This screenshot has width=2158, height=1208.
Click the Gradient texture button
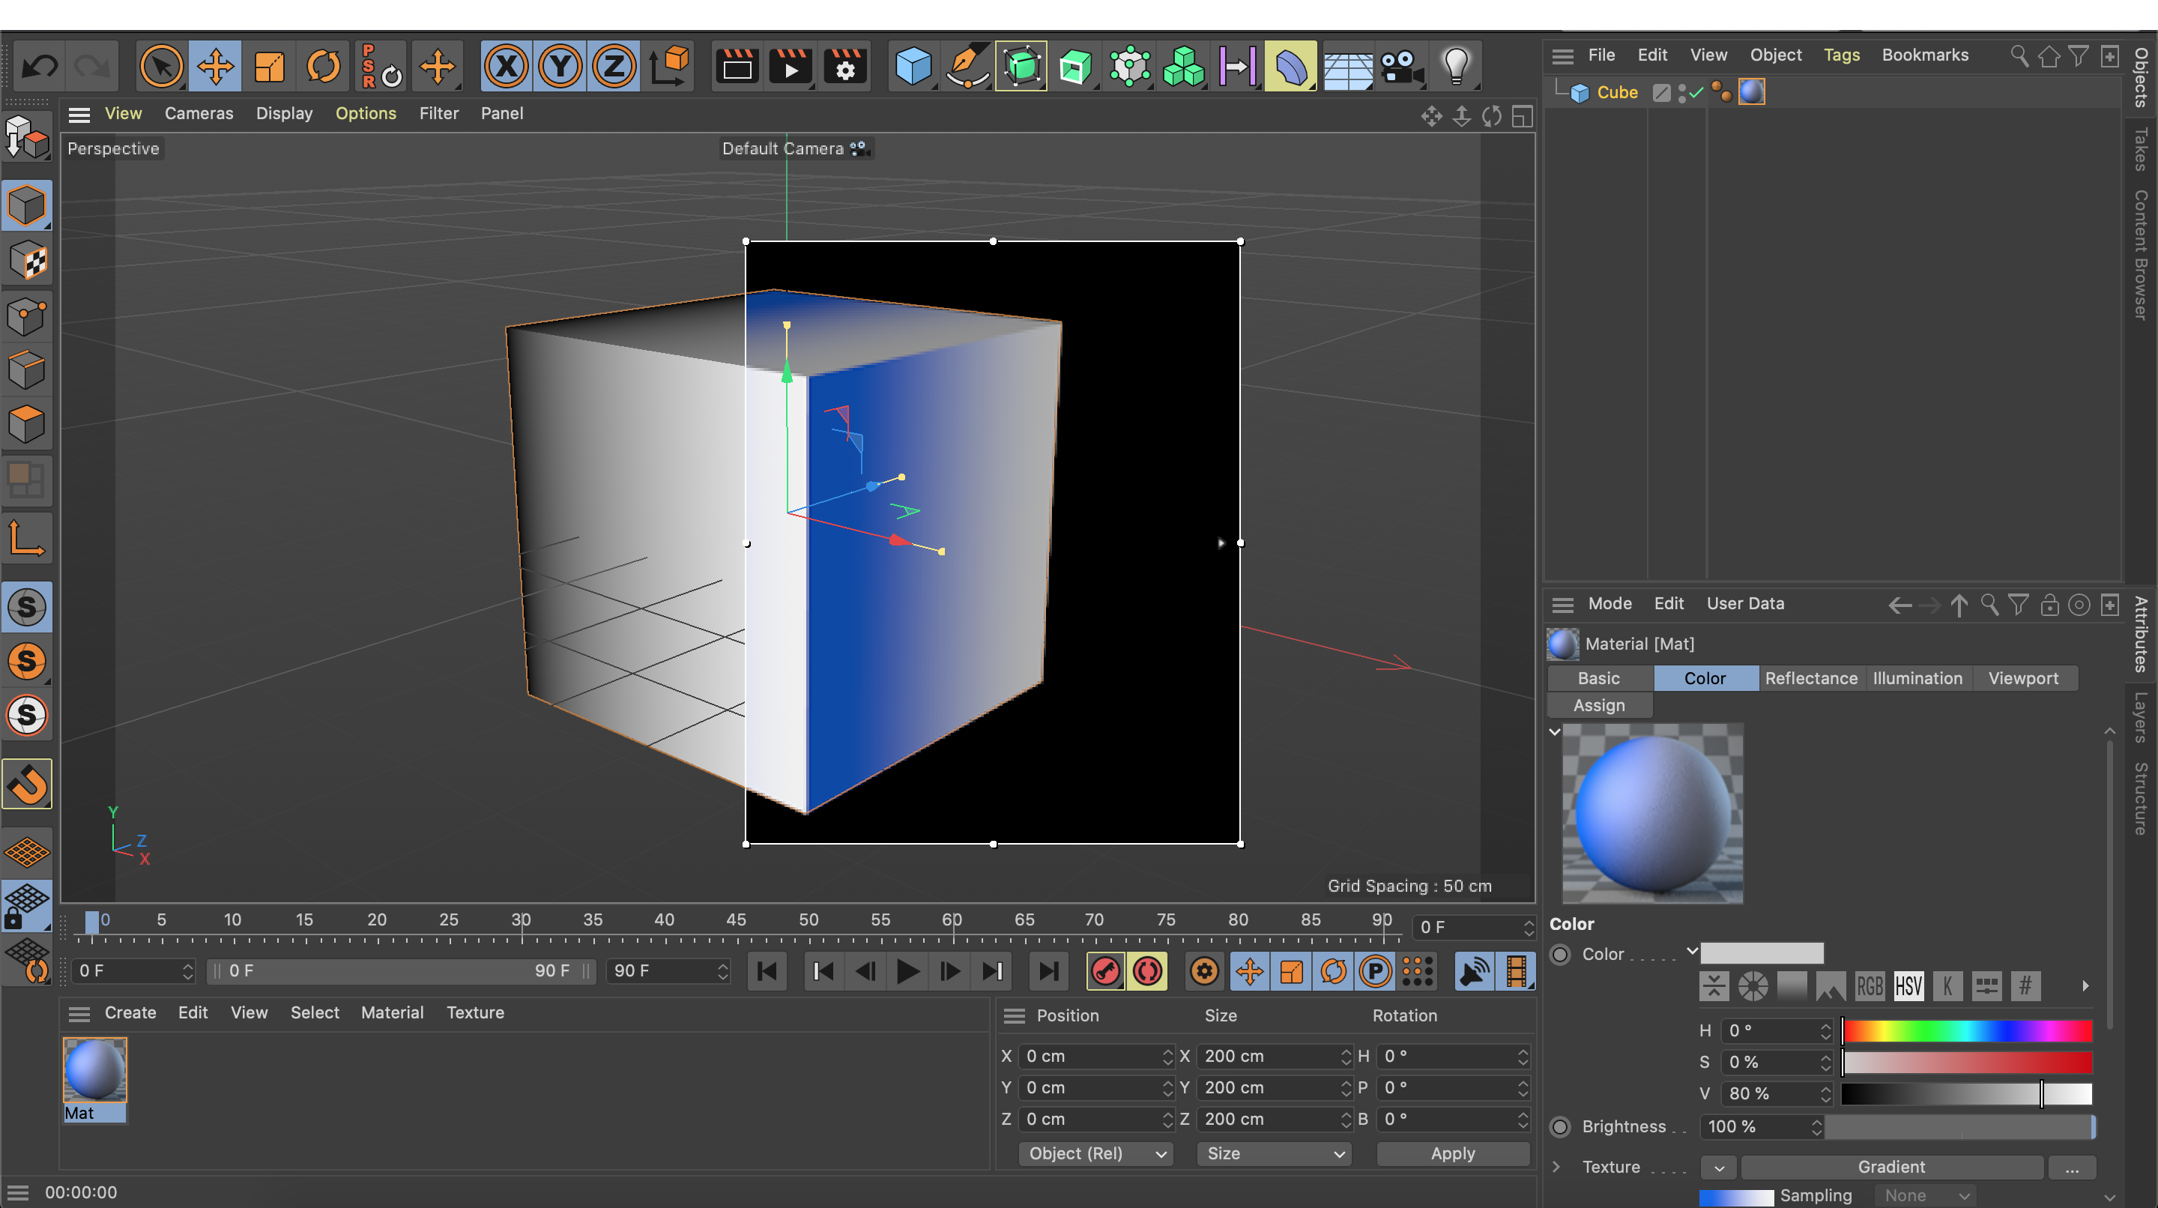[x=1890, y=1167]
